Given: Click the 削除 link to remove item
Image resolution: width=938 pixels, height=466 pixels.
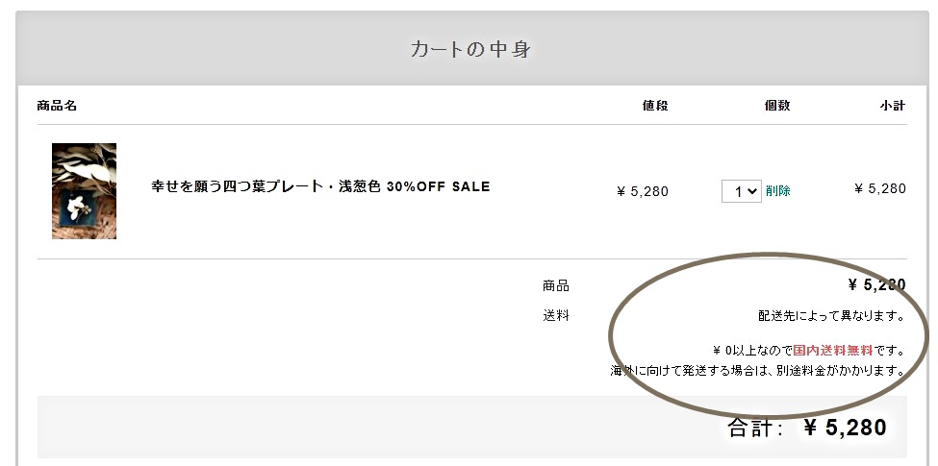Looking at the screenshot, I should (x=777, y=191).
